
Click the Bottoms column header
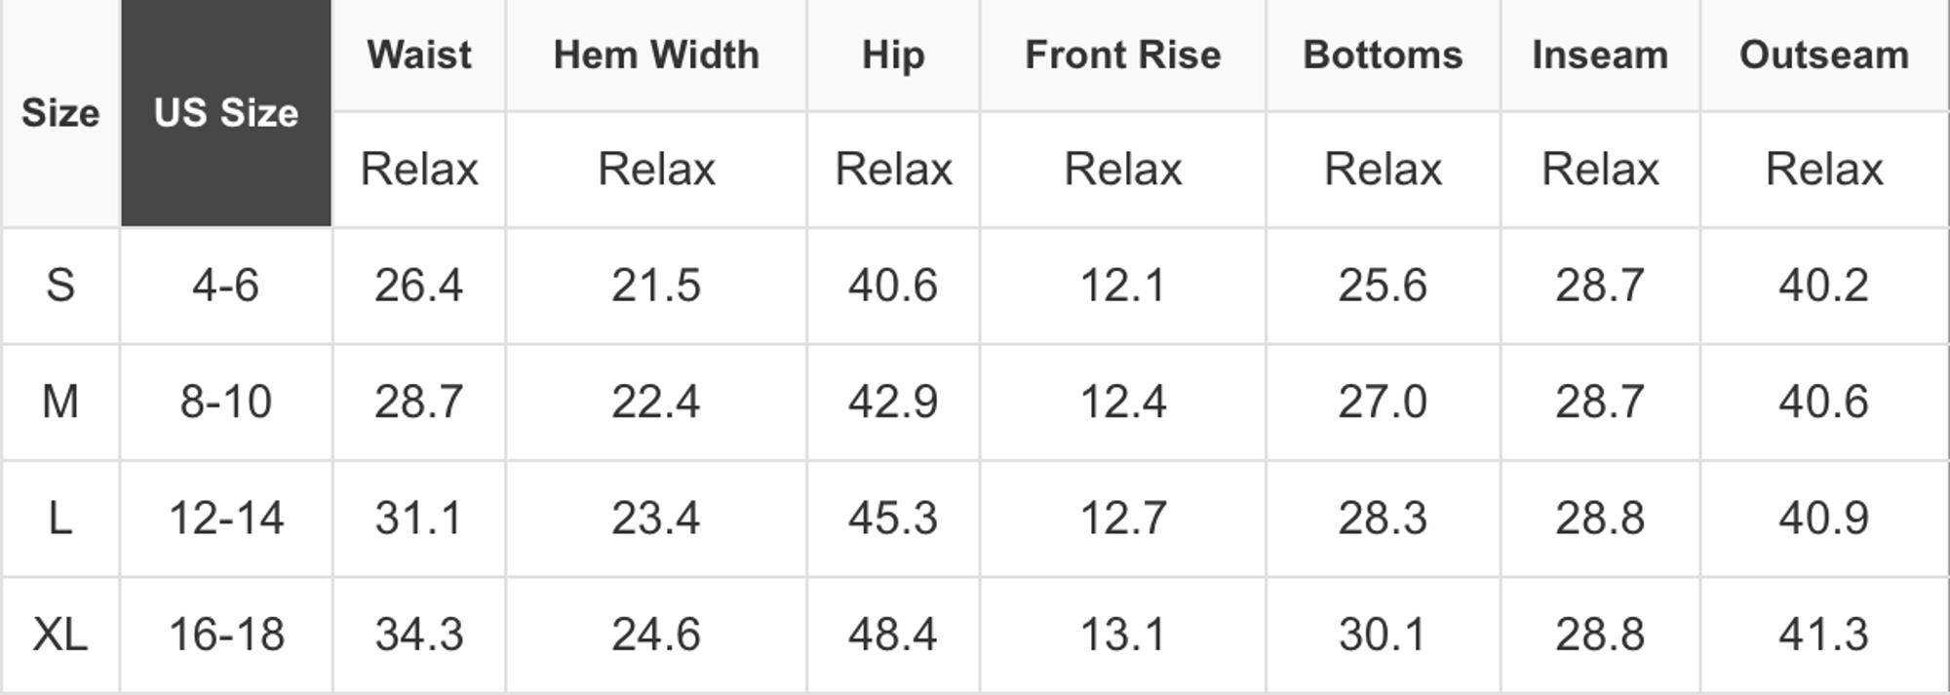[x=1383, y=55]
